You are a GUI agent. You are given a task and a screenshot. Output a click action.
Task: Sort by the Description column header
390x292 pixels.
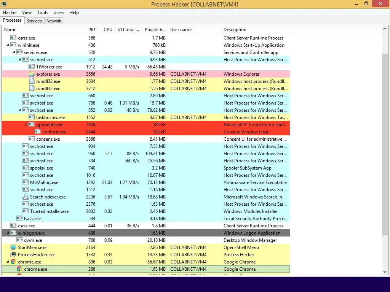coord(256,30)
